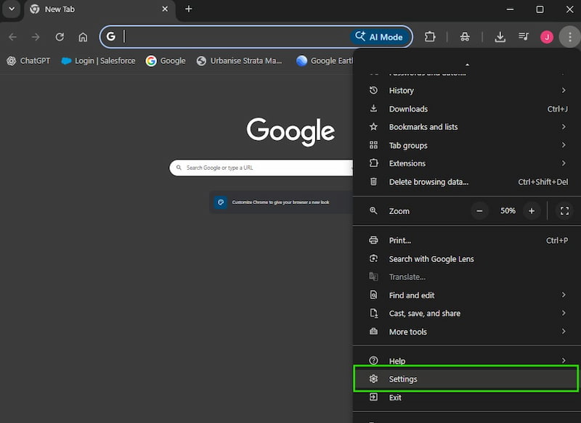Open the tab search chevron top-left

[x=11, y=9]
